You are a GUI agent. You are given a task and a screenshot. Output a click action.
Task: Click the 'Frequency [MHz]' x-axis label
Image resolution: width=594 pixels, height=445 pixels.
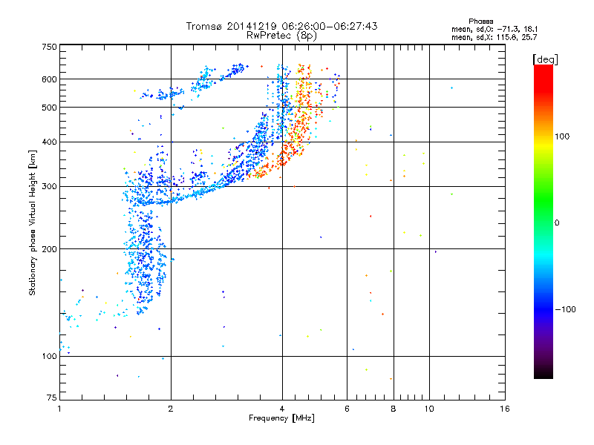tap(281, 418)
